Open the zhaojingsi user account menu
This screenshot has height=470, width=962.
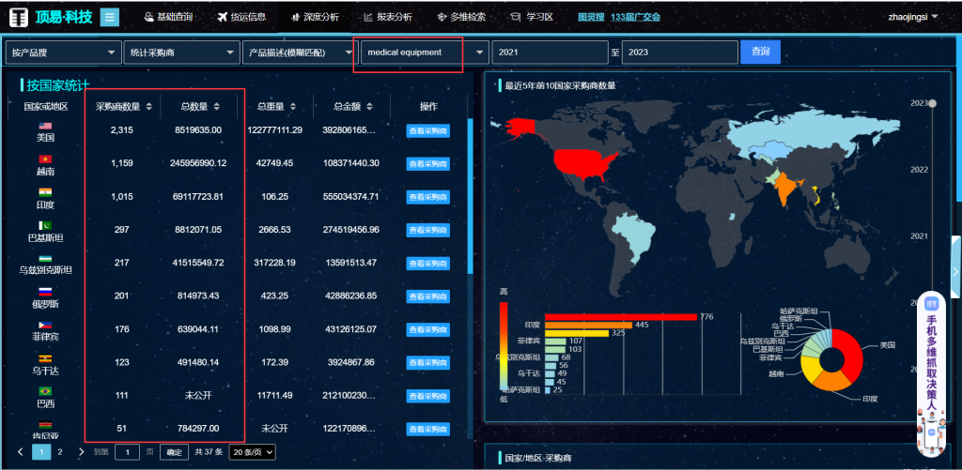click(912, 17)
